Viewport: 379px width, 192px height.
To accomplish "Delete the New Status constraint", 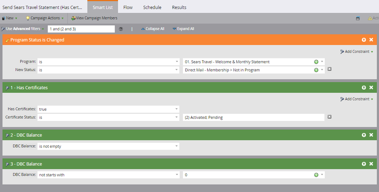I will [x=329, y=69].
